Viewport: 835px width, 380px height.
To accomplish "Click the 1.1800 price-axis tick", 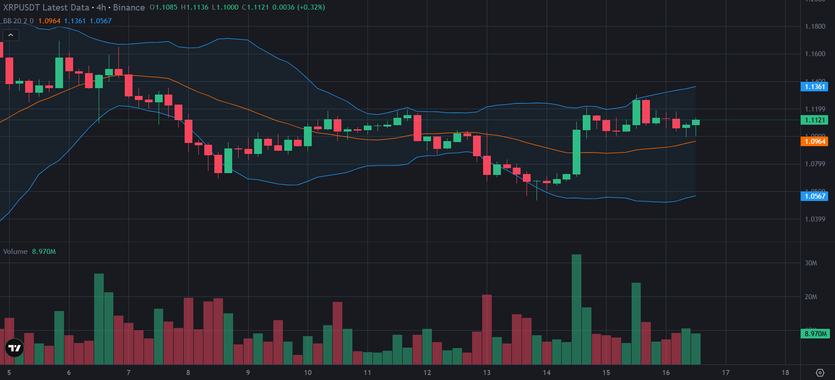I will click(815, 26).
